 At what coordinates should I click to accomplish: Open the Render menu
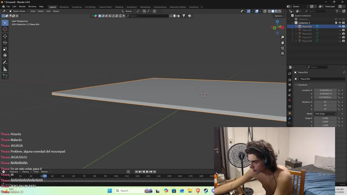22,6
